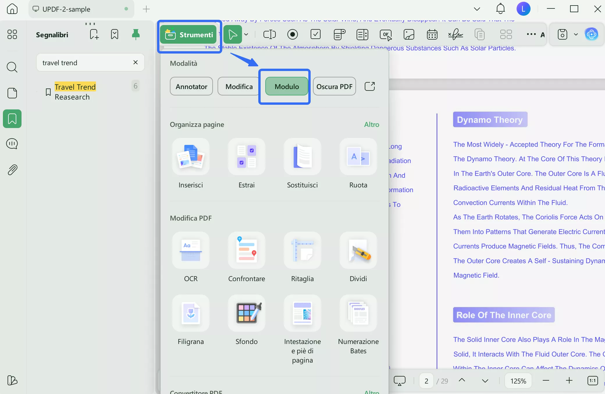Click Altro link in Organizza pagine
The image size is (605, 394).
coord(371,125)
